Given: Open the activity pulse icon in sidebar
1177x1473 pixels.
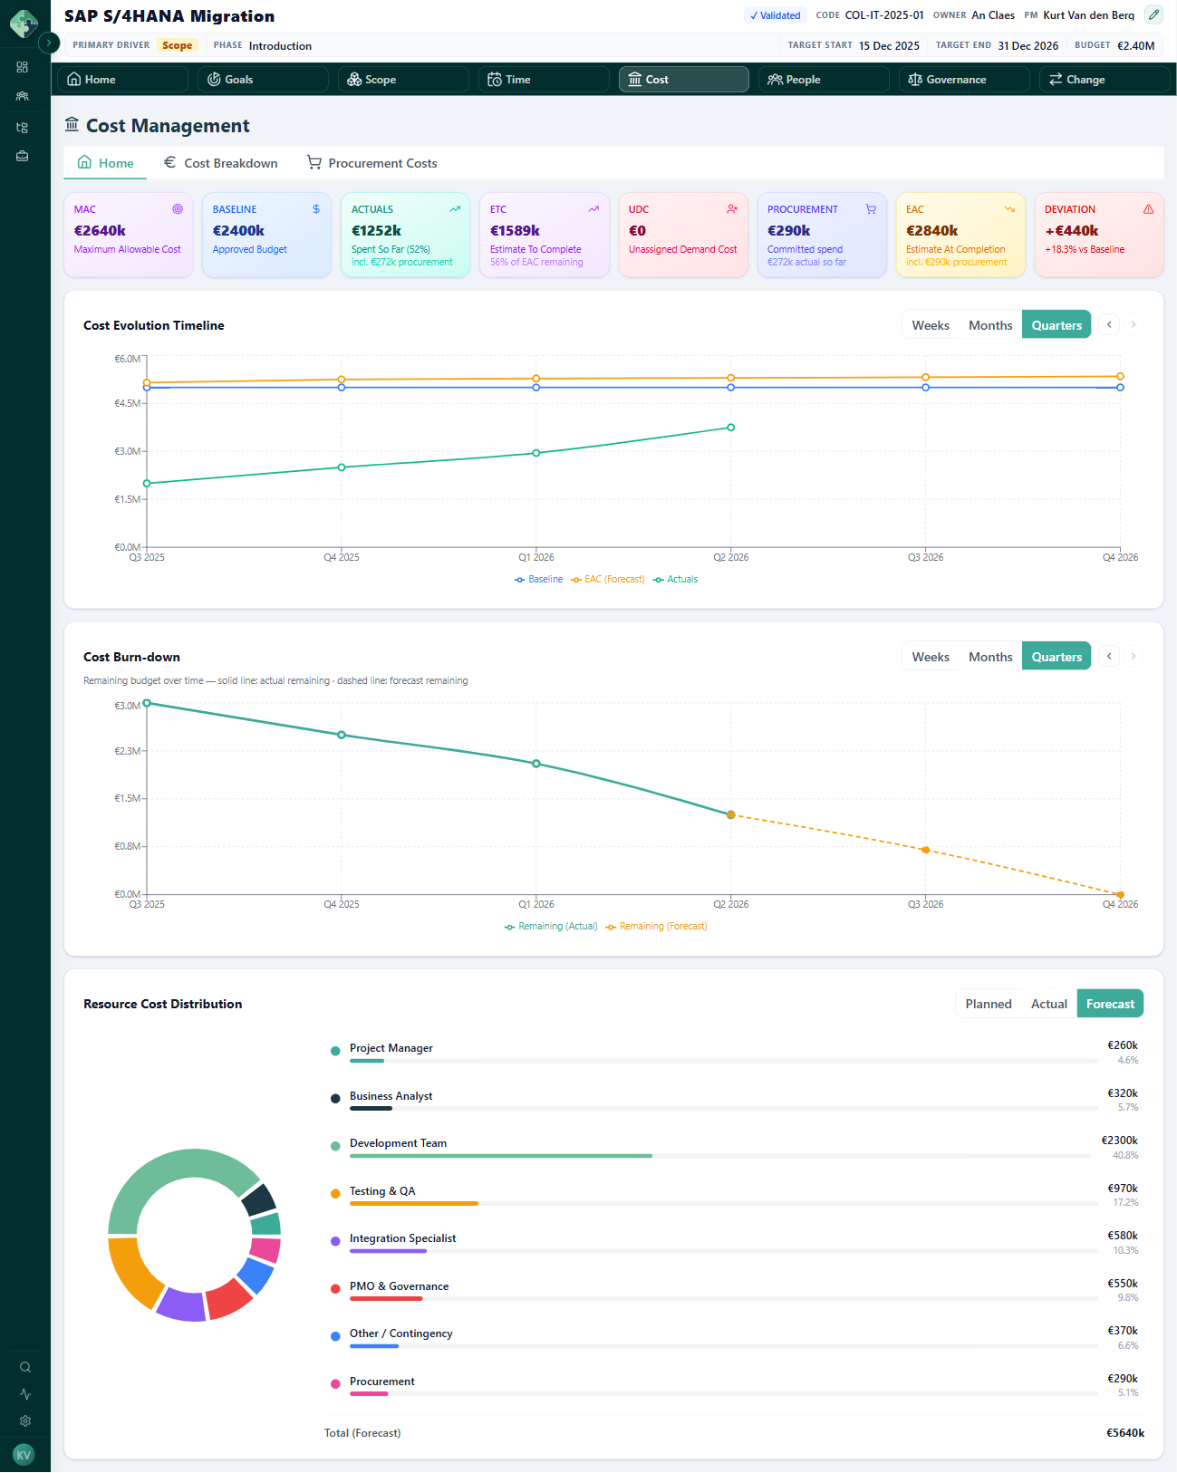Looking at the screenshot, I should tap(25, 1394).
